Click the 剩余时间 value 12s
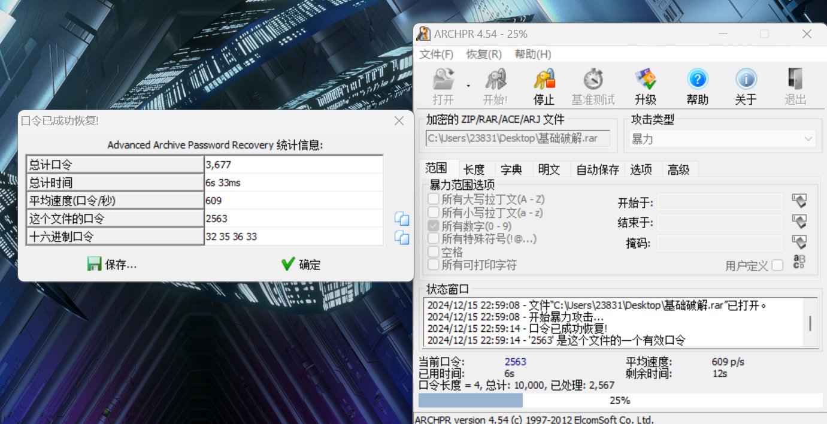 tap(719, 374)
